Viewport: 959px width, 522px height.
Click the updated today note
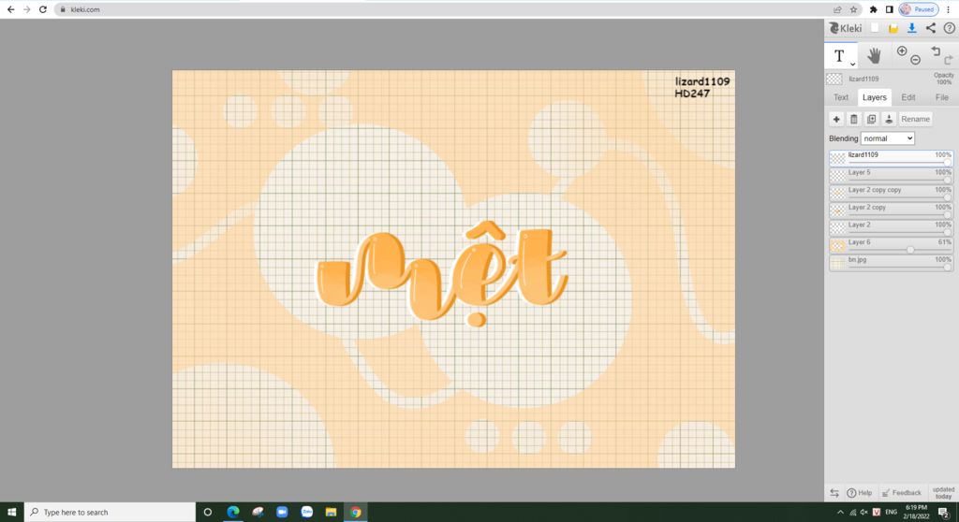tap(943, 493)
